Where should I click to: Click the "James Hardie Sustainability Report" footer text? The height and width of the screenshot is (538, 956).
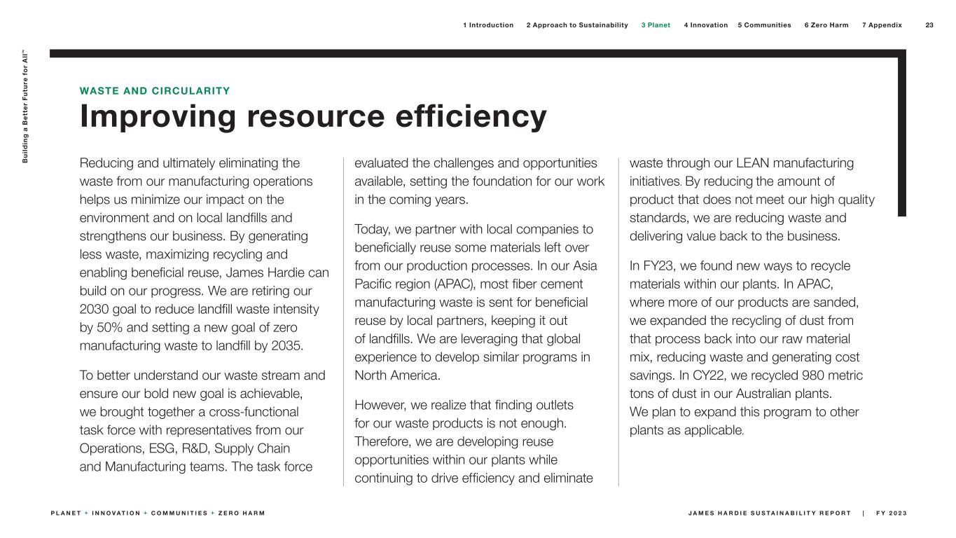(769, 513)
